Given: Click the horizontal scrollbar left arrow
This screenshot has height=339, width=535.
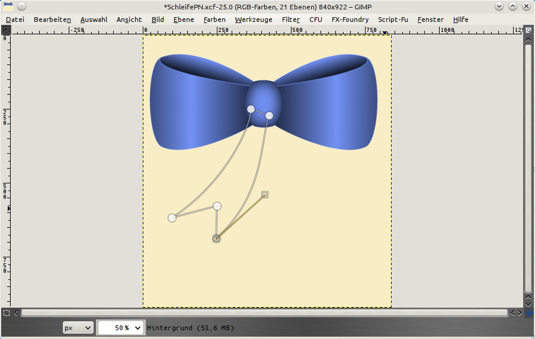Looking at the screenshot, I should click(x=16, y=312).
